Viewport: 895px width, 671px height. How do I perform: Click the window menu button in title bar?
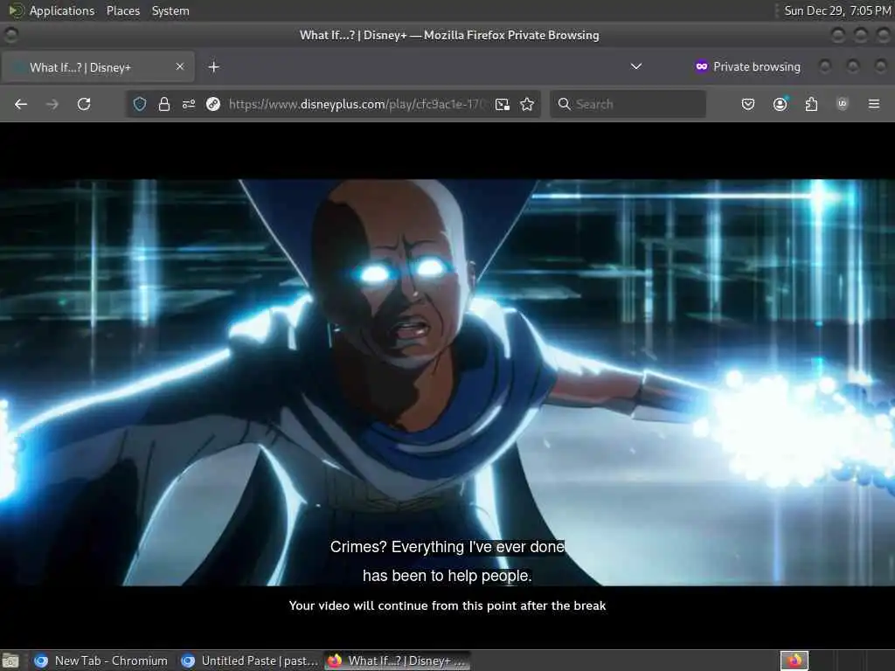(10, 35)
